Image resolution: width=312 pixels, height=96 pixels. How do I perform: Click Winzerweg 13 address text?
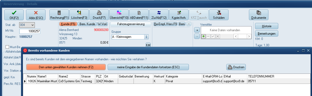click(68, 34)
